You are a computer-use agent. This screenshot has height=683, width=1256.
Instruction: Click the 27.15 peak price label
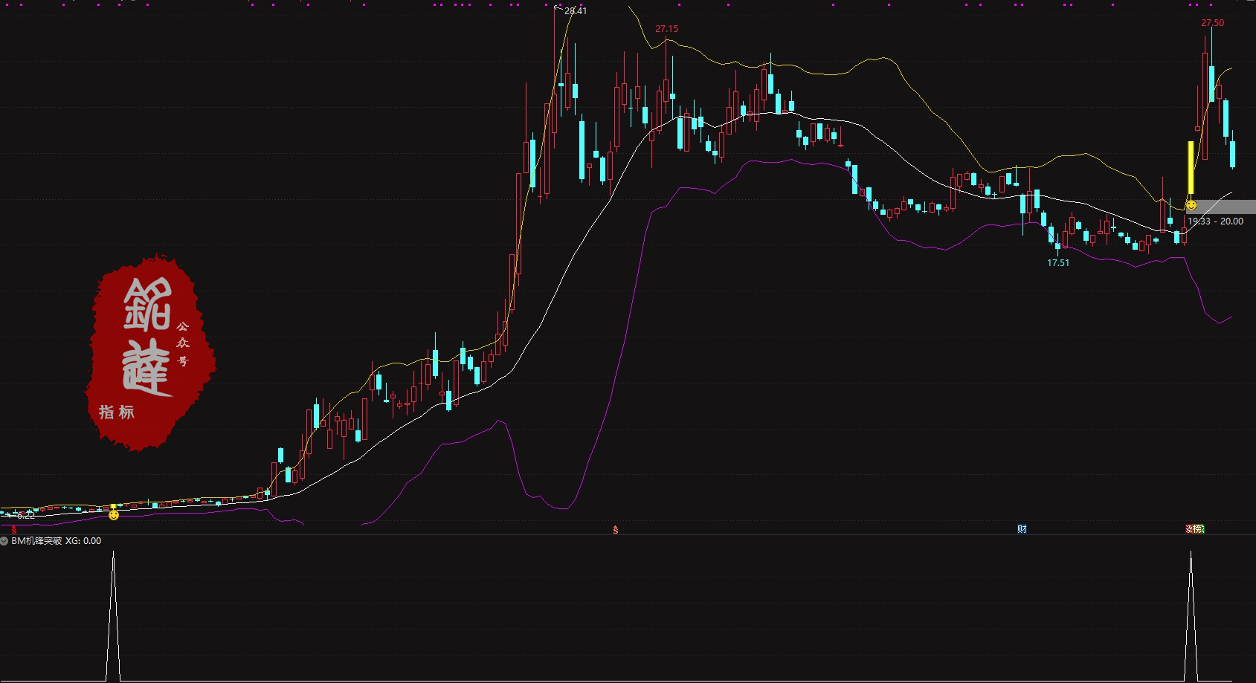[666, 29]
